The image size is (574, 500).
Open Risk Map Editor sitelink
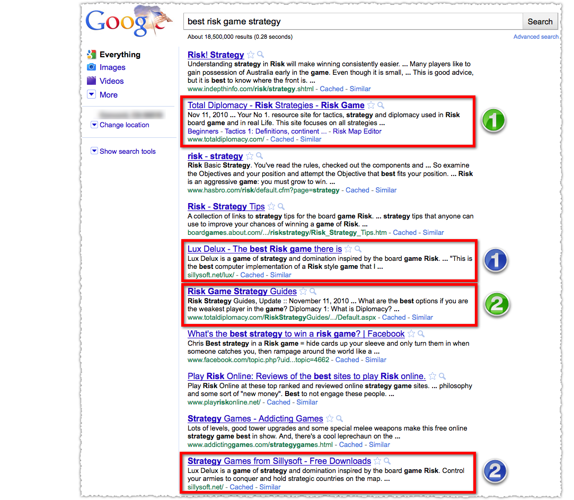(x=357, y=131)
